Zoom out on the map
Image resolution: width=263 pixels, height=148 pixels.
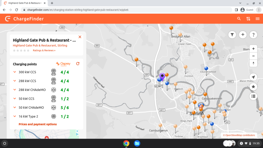[253, 56]
